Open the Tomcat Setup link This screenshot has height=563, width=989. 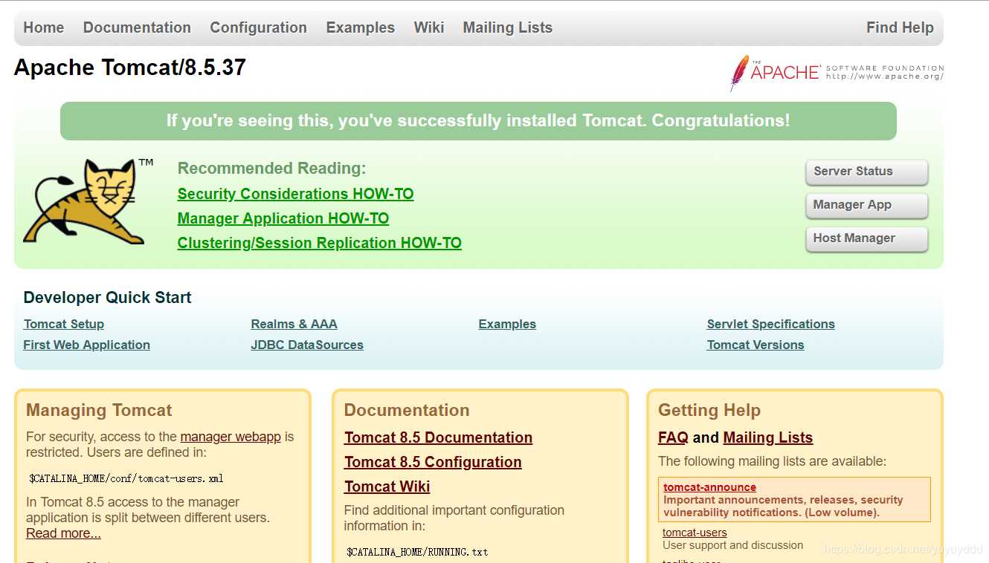(x=64, y=324)
